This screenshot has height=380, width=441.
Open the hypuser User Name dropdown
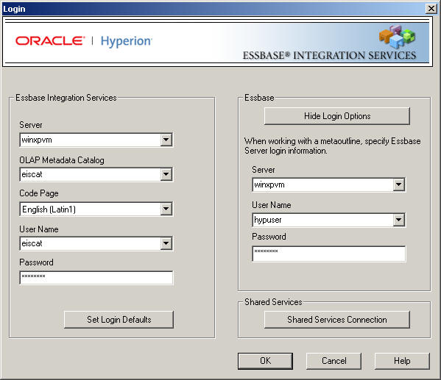coord(398,220)
